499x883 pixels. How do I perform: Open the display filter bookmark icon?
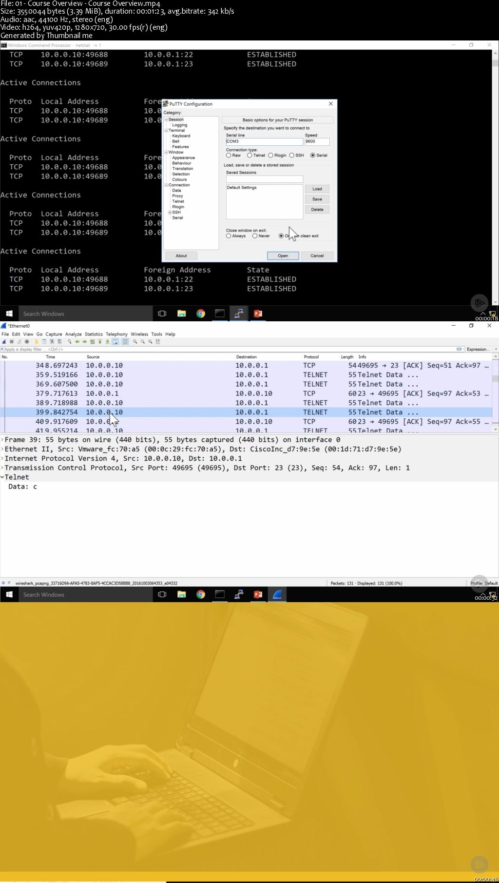click(2, 349)
